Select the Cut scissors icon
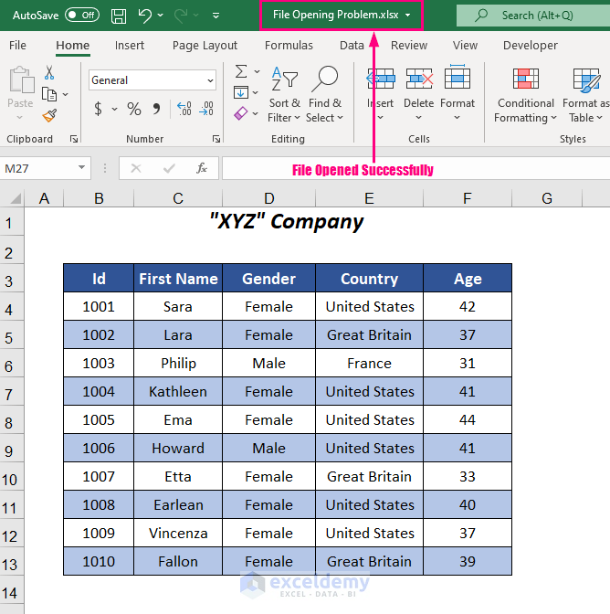The image size is (610, 614). (x=49, y=73)
